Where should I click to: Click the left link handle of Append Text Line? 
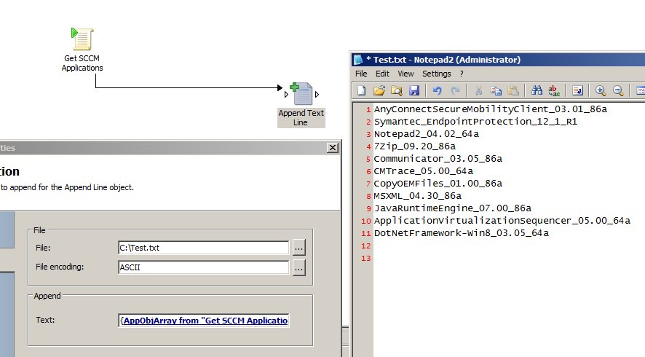[x=286, y=94]
